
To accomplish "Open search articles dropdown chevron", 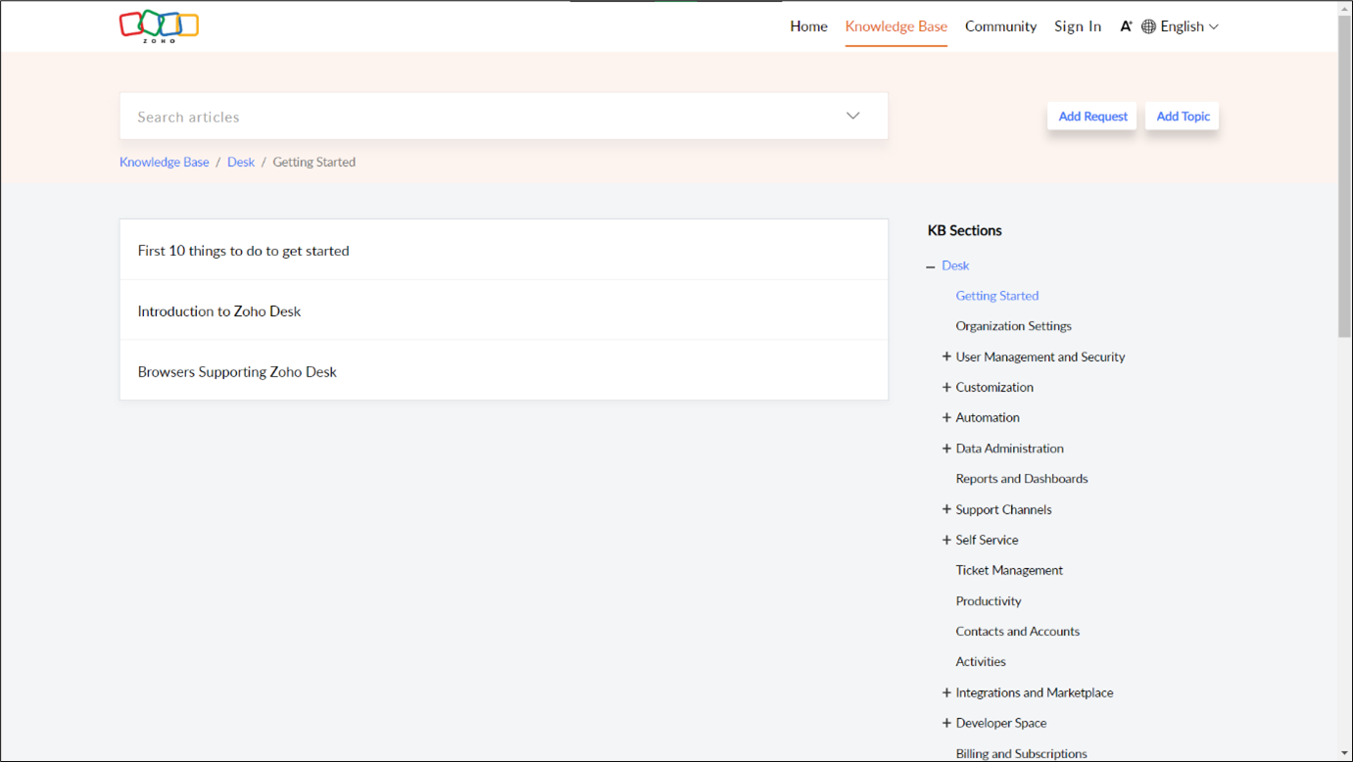I will [853, 116].
